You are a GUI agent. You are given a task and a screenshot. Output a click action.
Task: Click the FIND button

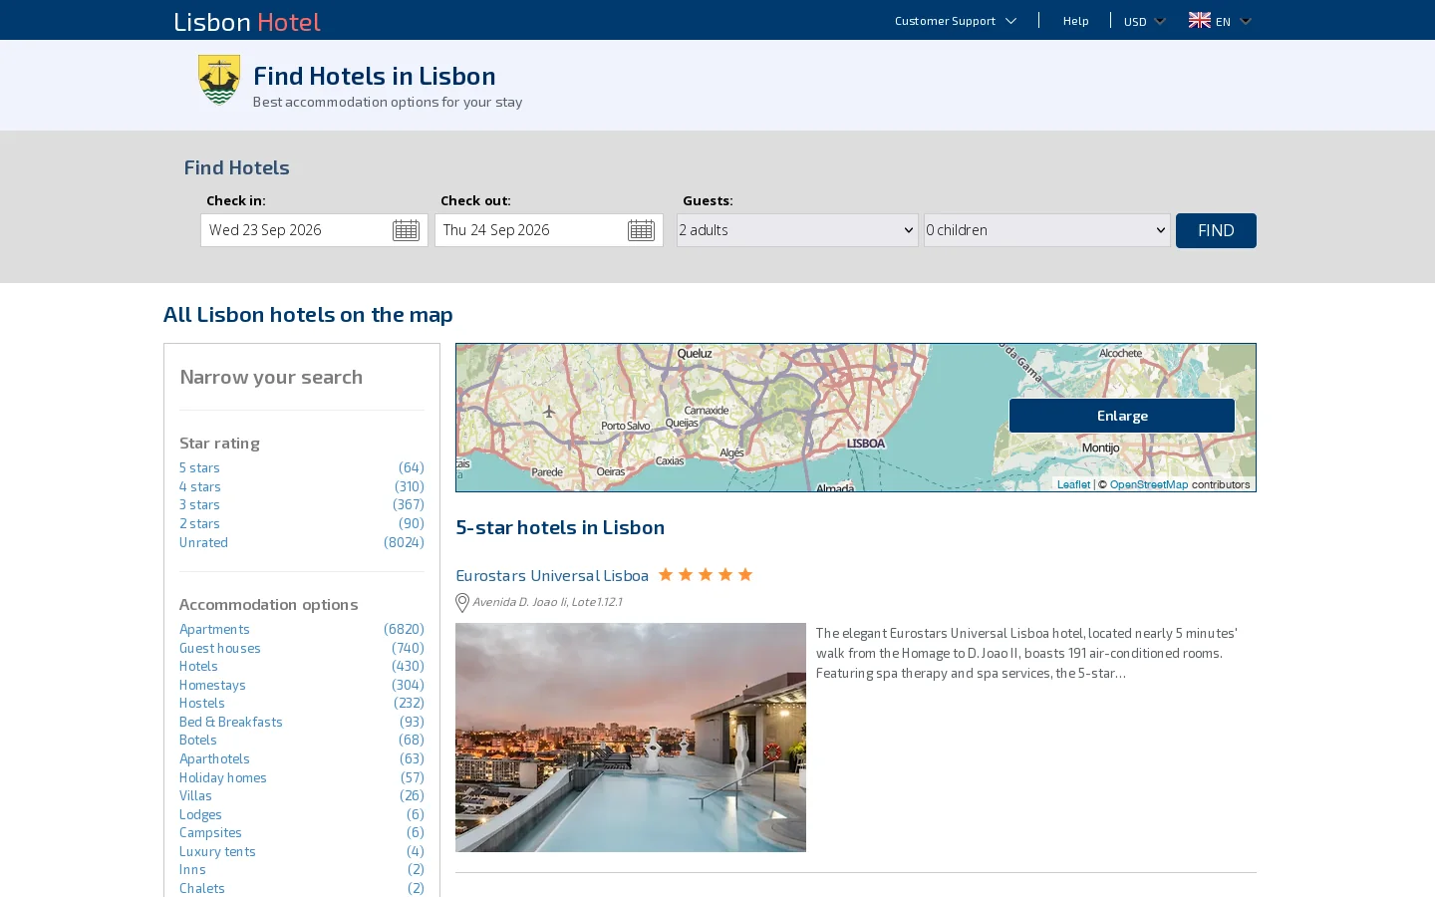1216,230
